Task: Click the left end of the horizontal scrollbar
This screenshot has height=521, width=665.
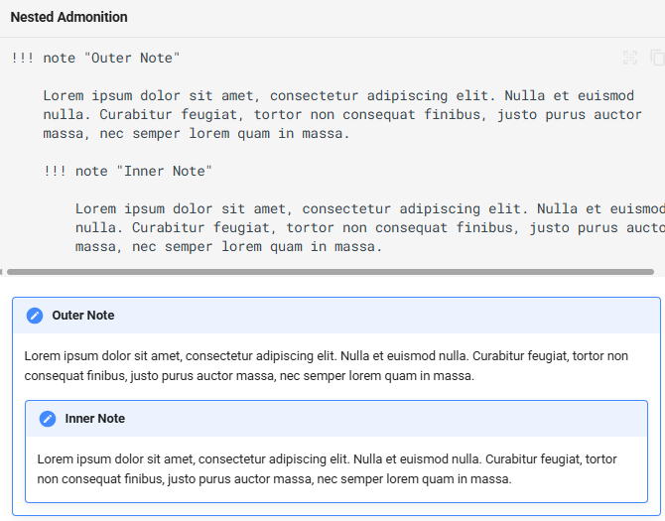Action: (3, 271)
